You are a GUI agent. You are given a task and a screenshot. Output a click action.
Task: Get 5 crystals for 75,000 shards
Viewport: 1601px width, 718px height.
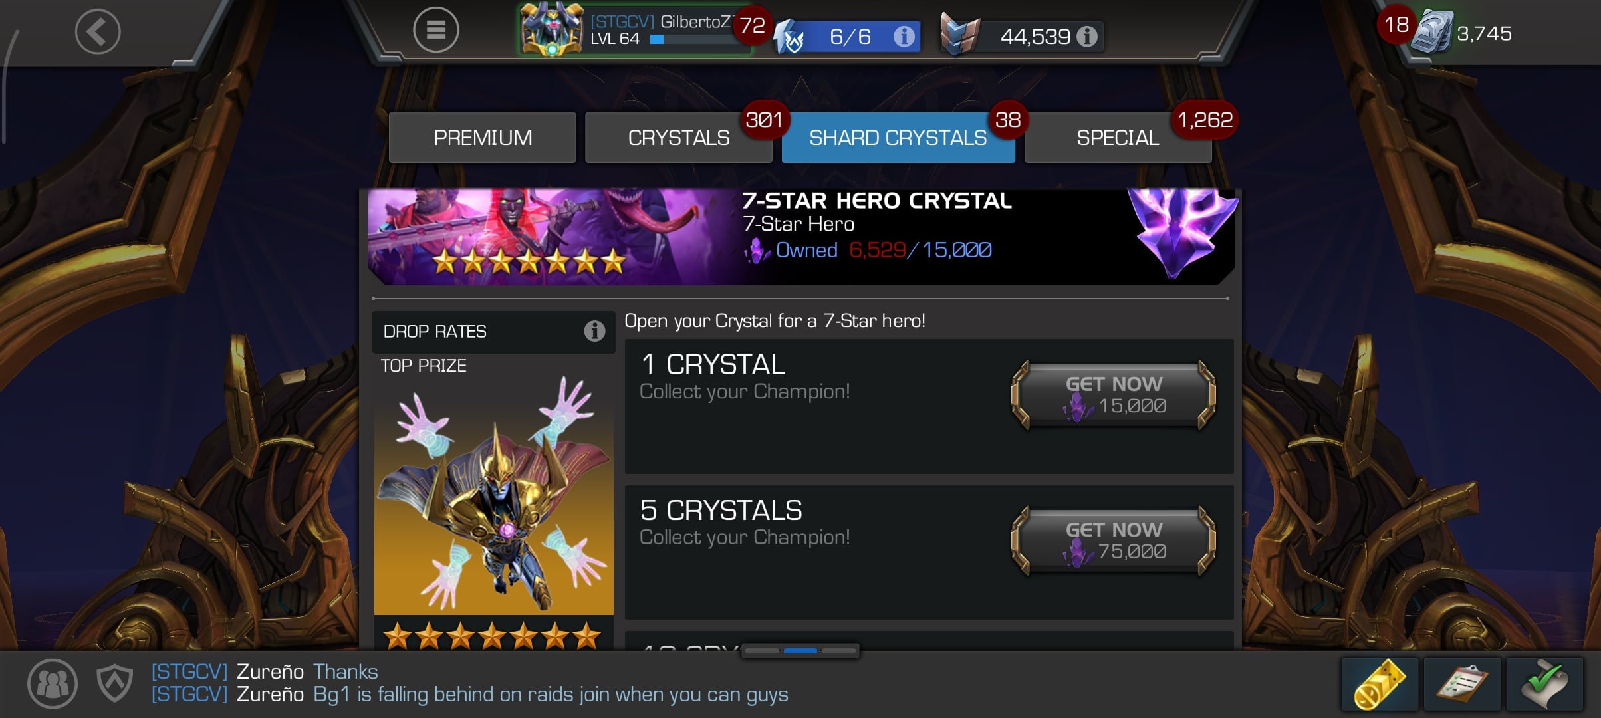pyautogui.click(x=1114, y=540)
